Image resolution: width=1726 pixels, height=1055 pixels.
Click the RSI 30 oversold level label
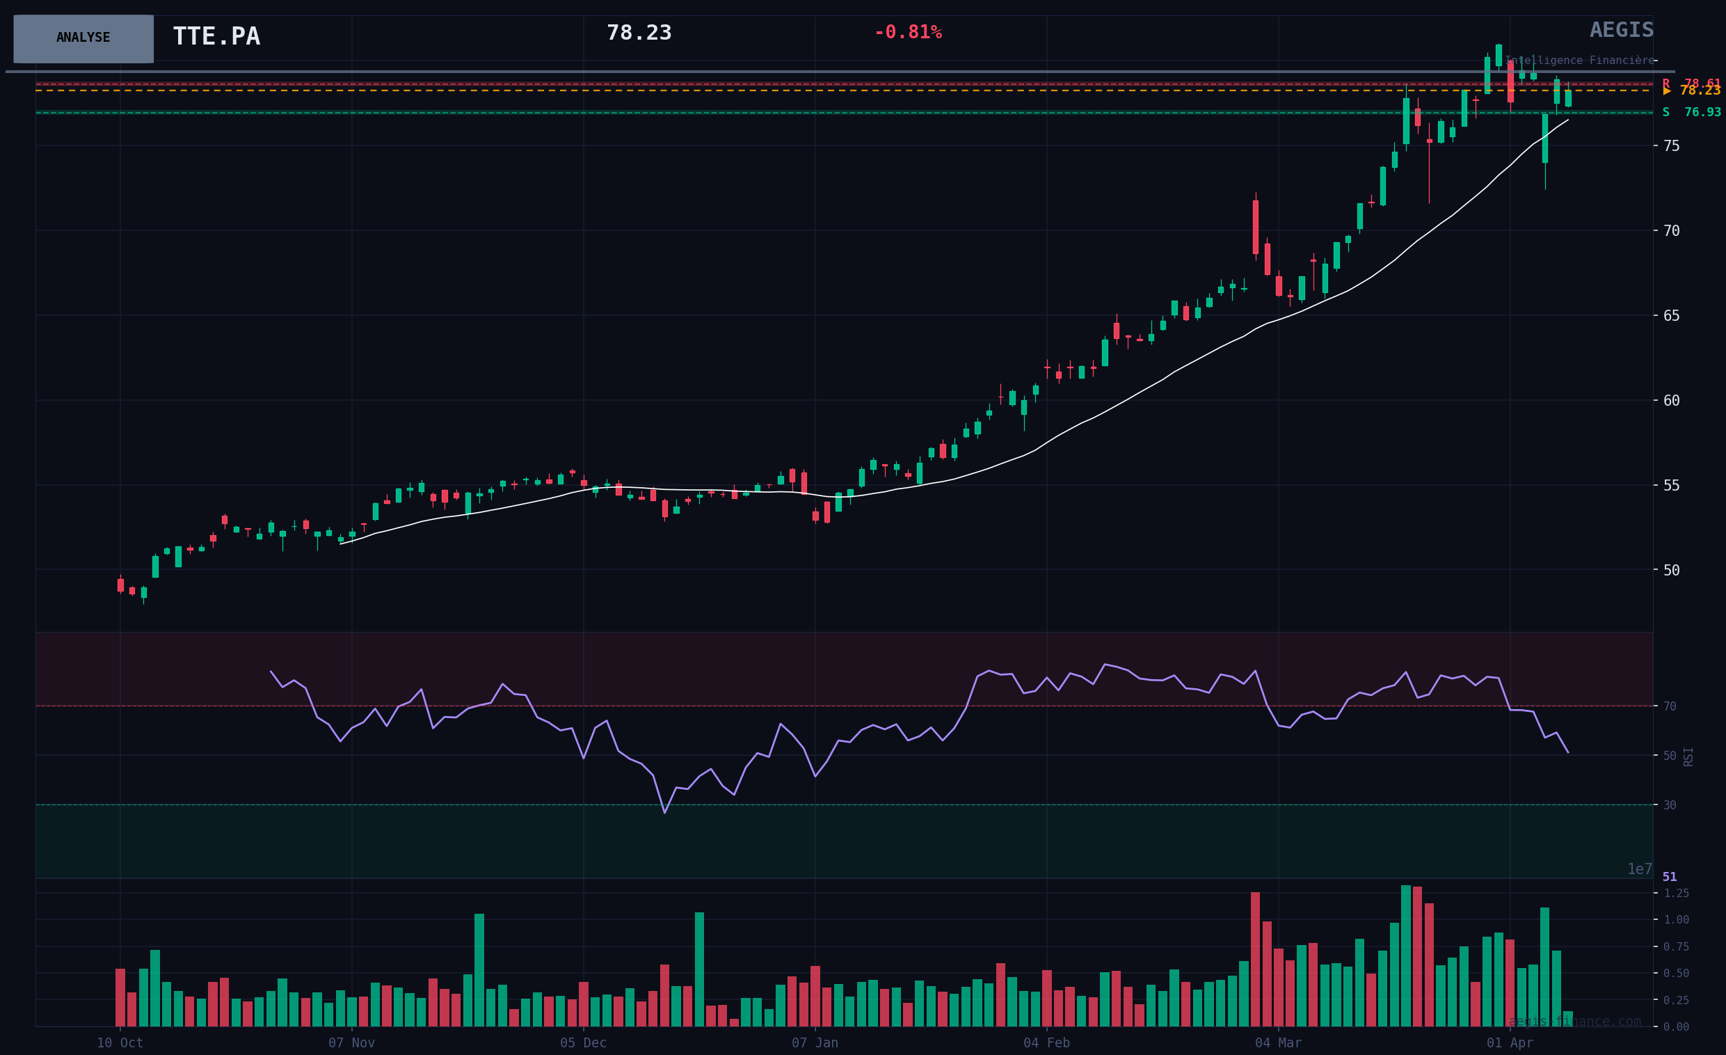1670,806
